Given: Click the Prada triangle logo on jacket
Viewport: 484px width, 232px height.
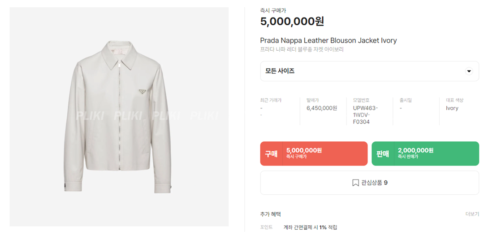Looking at the screenshot, I should pos(141,92).
